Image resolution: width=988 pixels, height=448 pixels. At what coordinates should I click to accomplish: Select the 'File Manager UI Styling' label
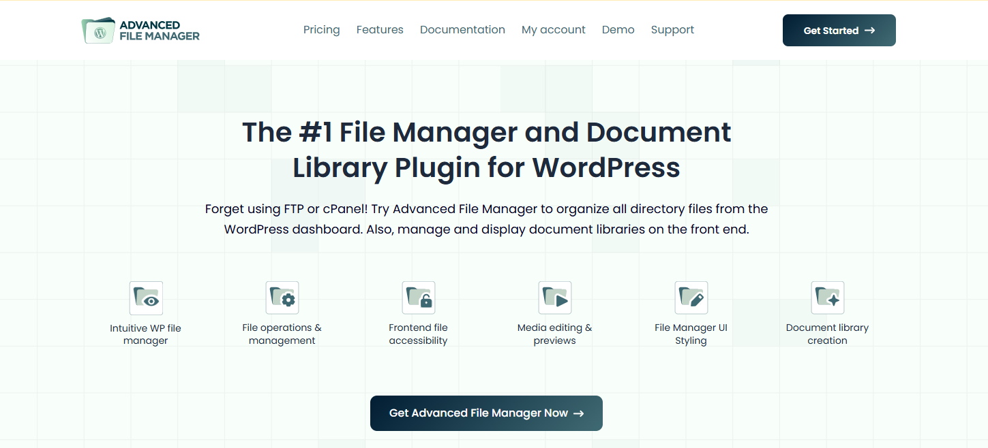point(691,334)
